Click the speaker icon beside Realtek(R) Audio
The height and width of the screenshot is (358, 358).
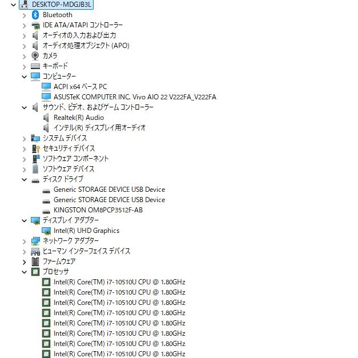point(46,118)
